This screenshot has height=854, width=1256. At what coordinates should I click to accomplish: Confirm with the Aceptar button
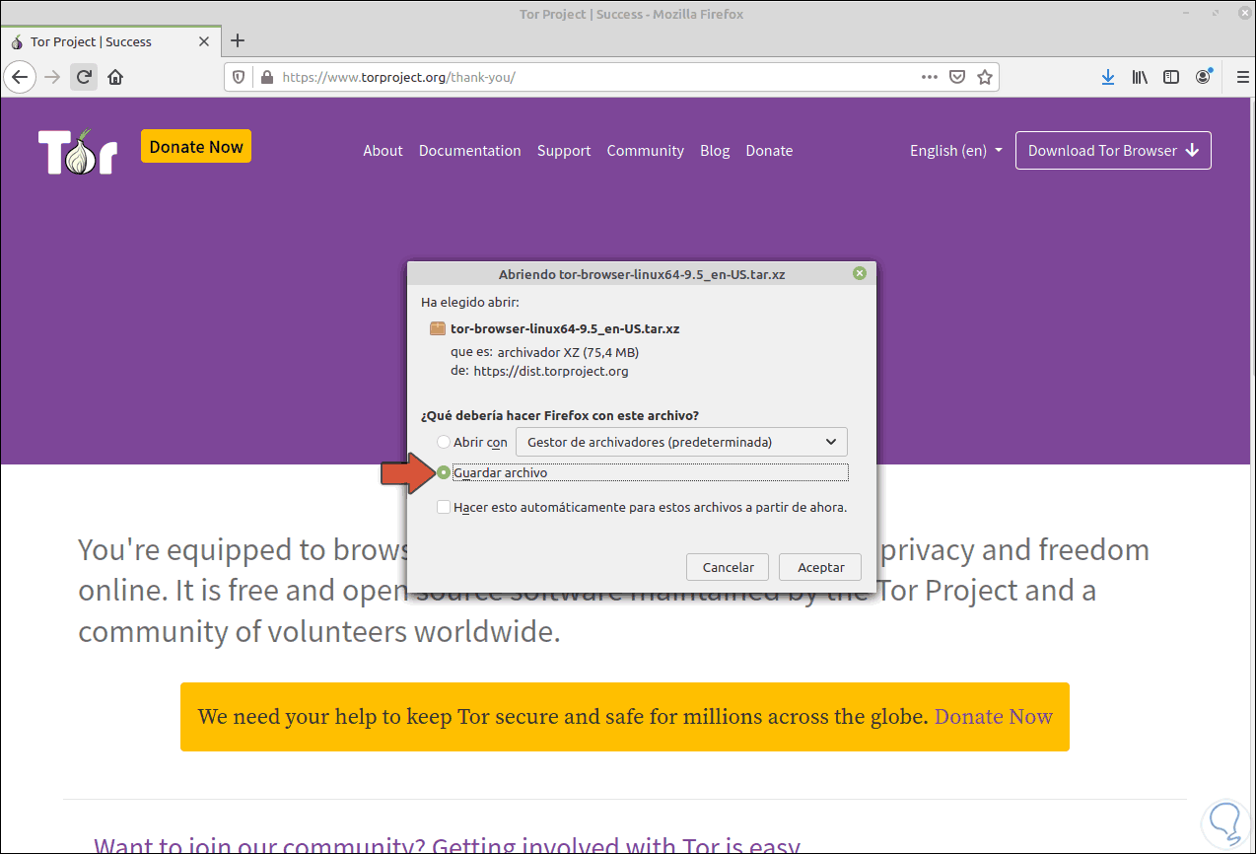(x=820, y=567)
